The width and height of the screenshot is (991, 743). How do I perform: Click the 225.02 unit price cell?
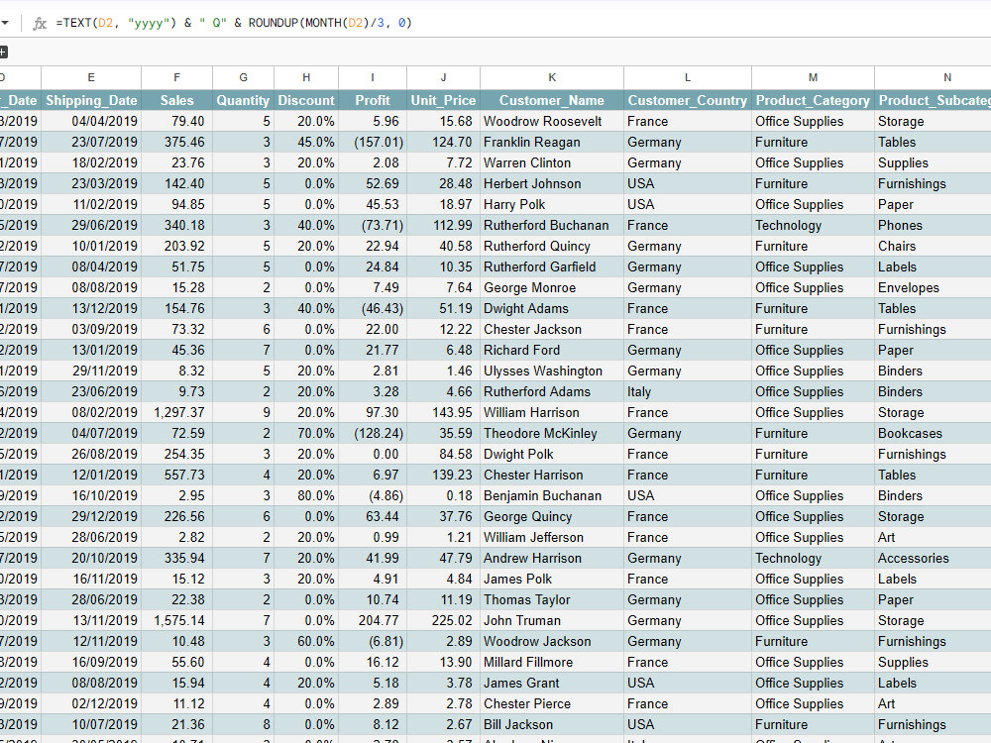pyautogui.click(x=443, y=620)
